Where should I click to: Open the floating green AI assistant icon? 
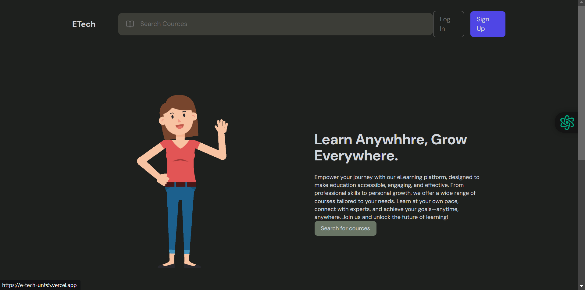pyautogui.click(x=567, y=122)
